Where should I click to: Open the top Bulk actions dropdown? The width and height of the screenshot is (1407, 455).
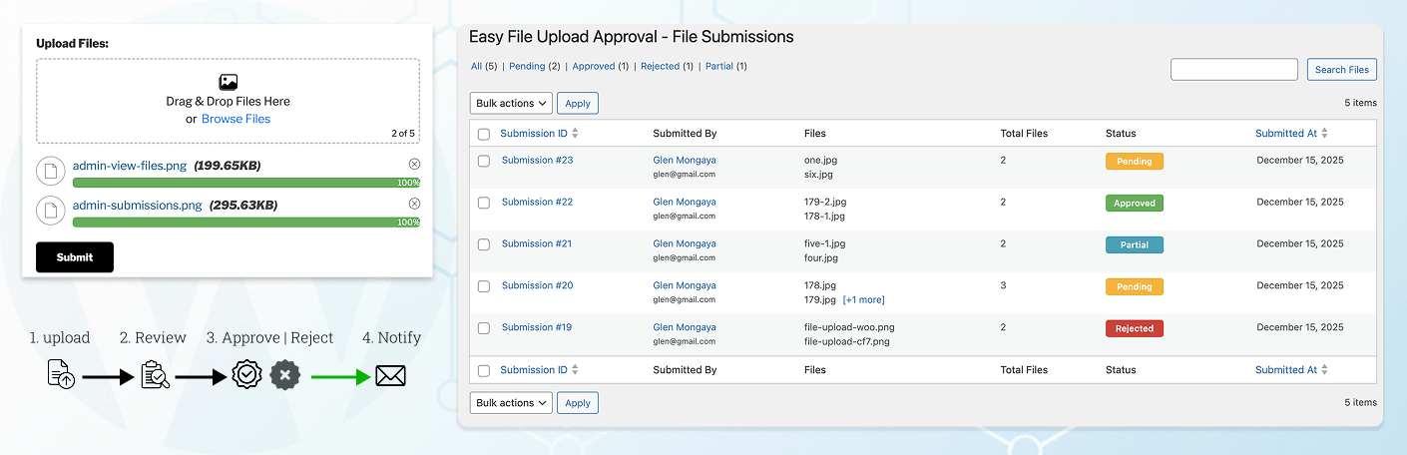coord(511,103)
